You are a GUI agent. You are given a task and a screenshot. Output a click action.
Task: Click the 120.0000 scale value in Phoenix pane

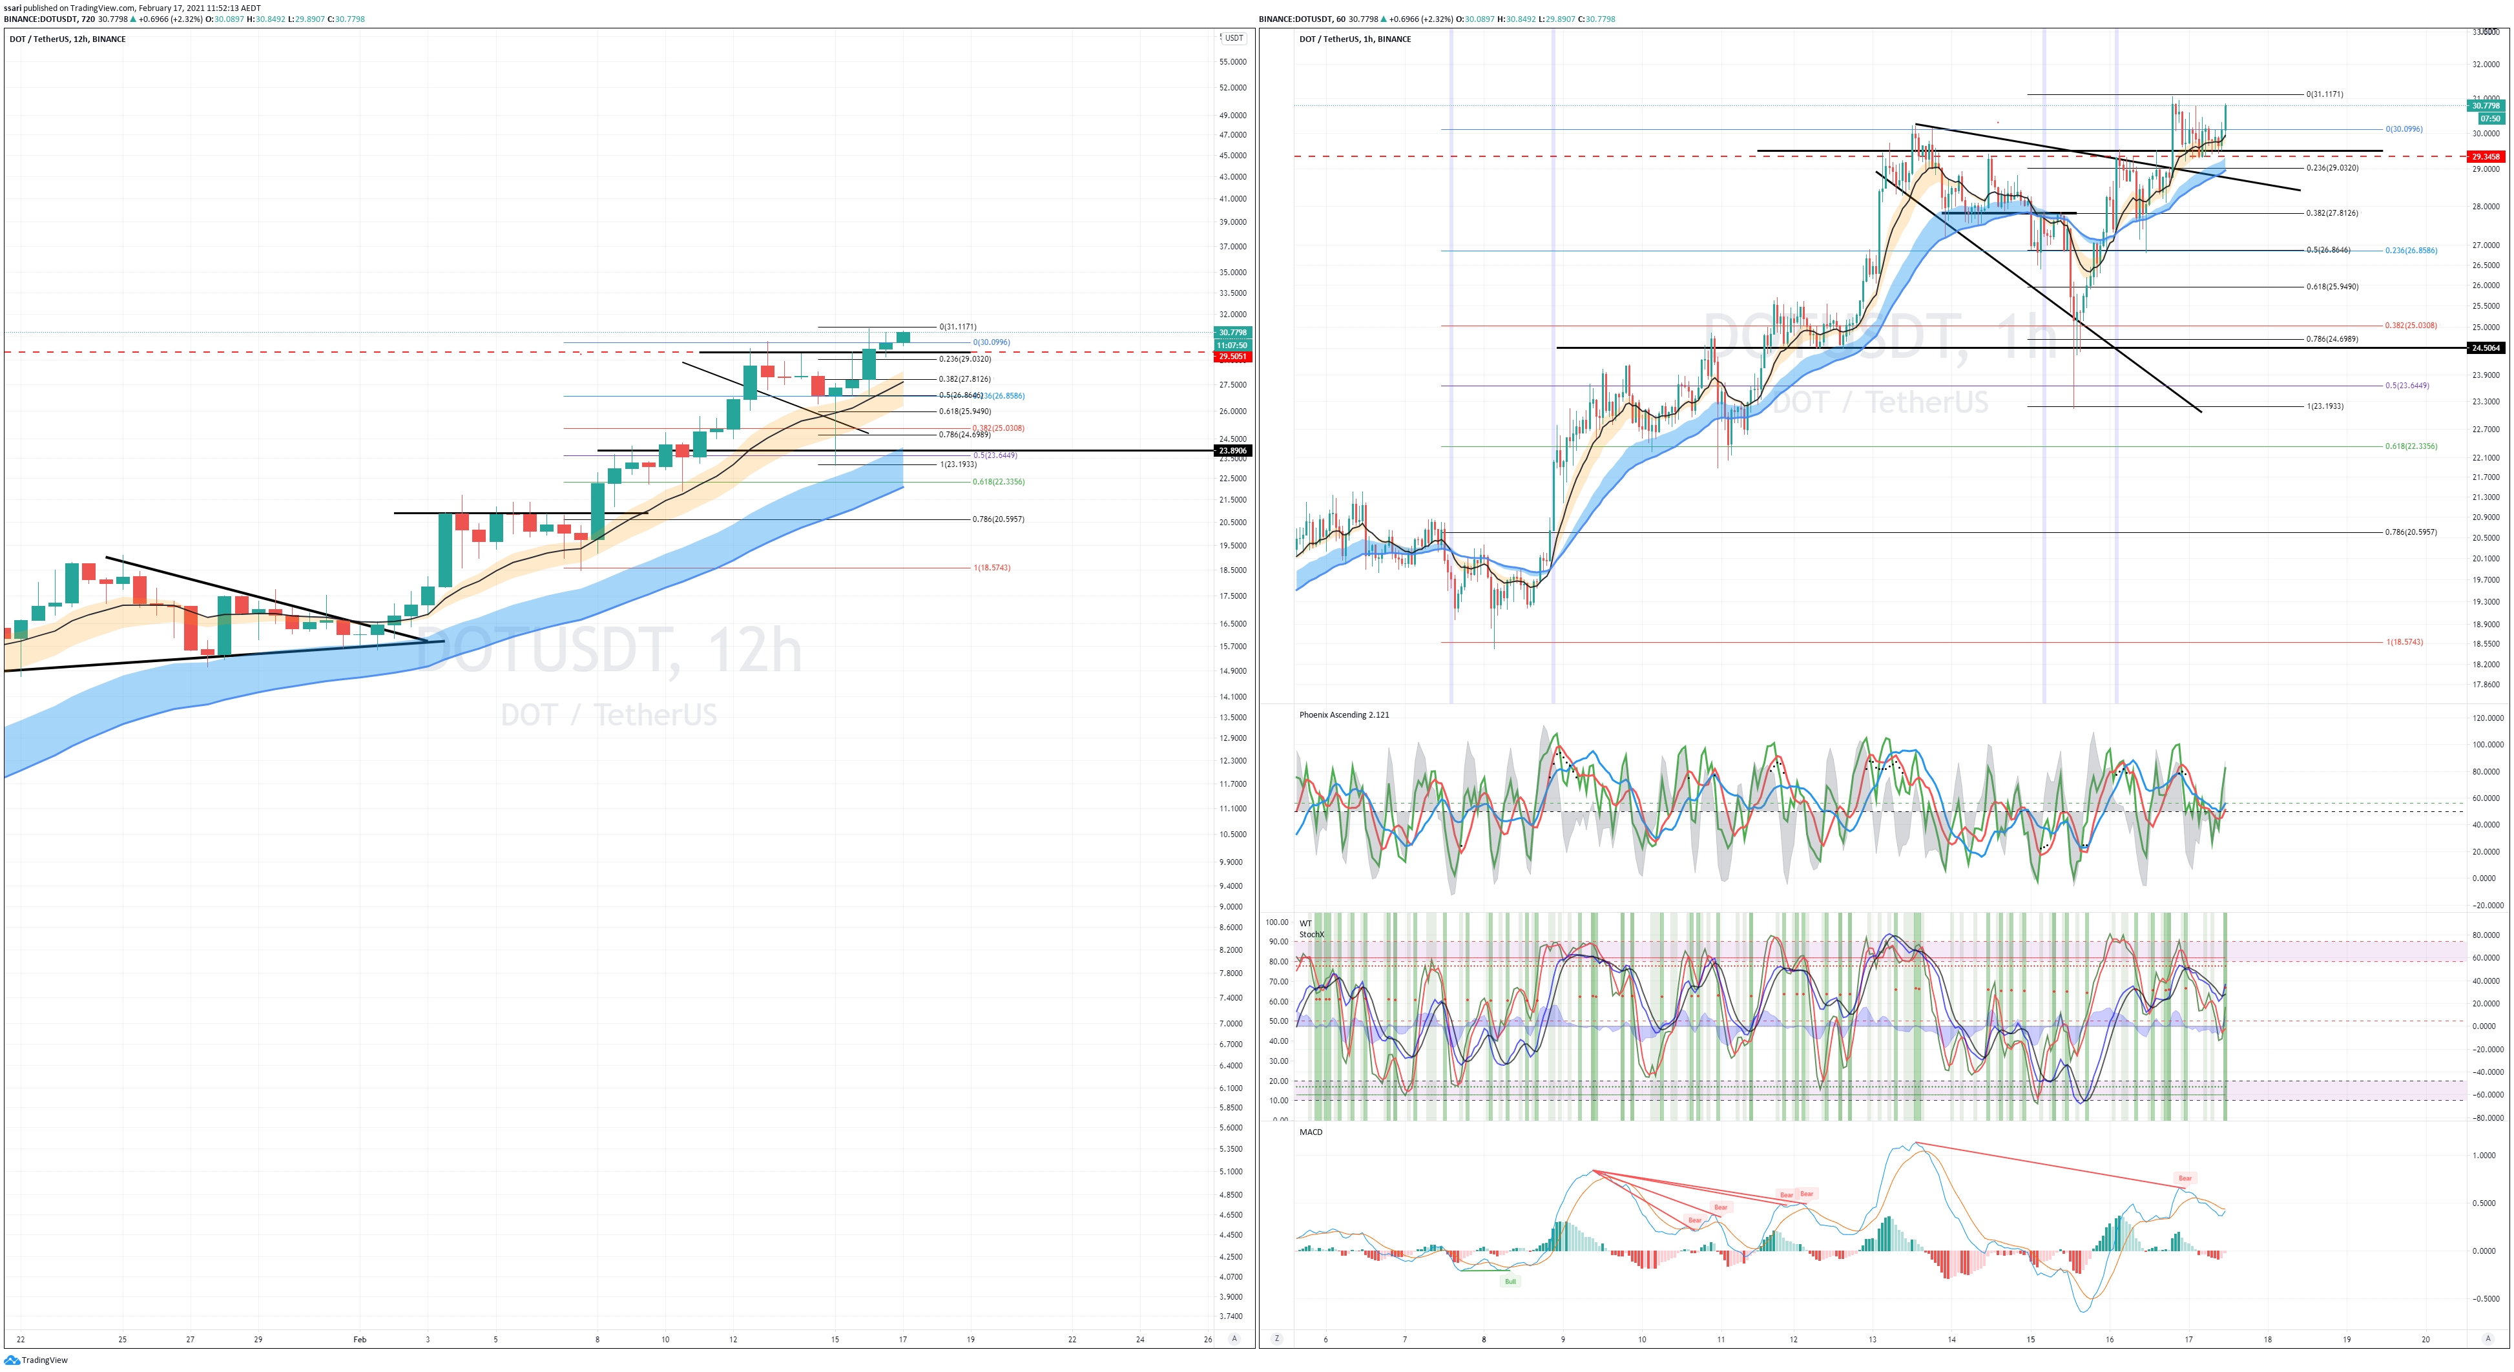[2489, 718]
